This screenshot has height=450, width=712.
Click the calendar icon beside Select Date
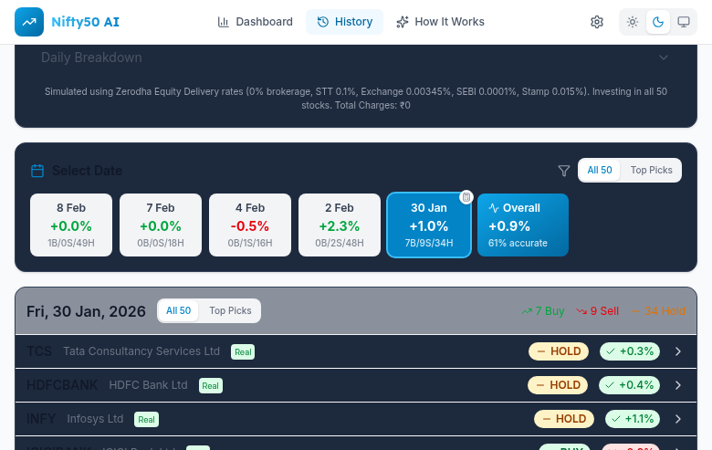pyautogui.click(x=37, y=171)
